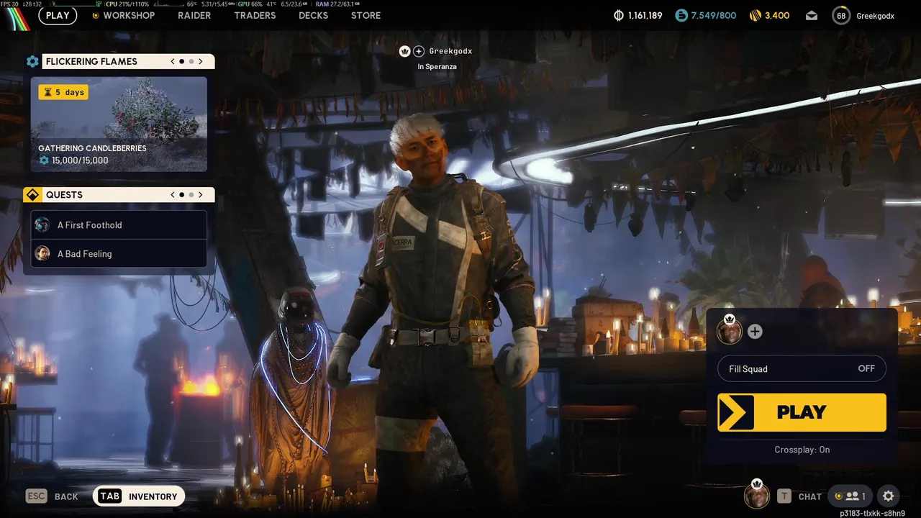Click the level 68 player badge
The height and width of the screenshot is (518, 921).
pos(840,16)
